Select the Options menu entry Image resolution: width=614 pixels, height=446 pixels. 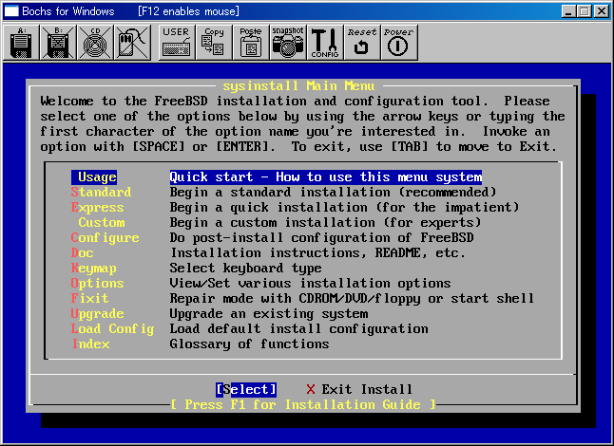pos(97,284)
